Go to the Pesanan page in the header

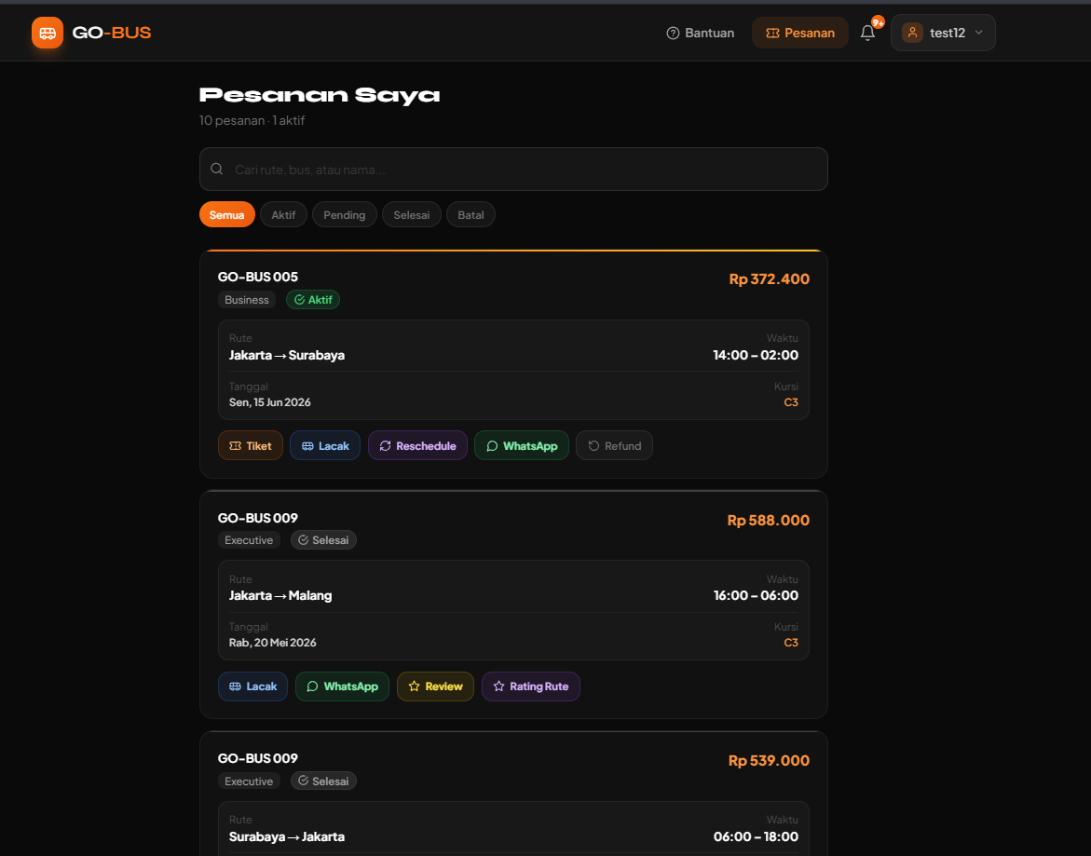click(x=800, y=33)
